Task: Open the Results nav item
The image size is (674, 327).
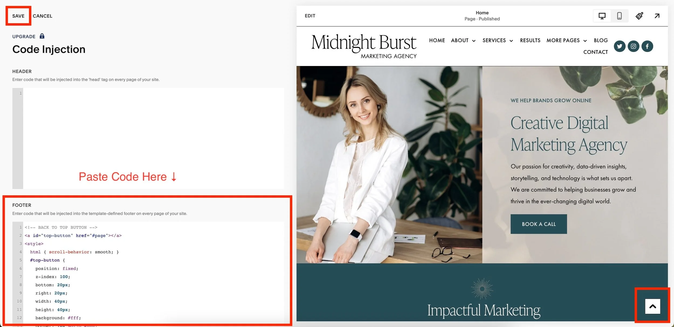Action: pyautogui.click(x=530, y=40)
